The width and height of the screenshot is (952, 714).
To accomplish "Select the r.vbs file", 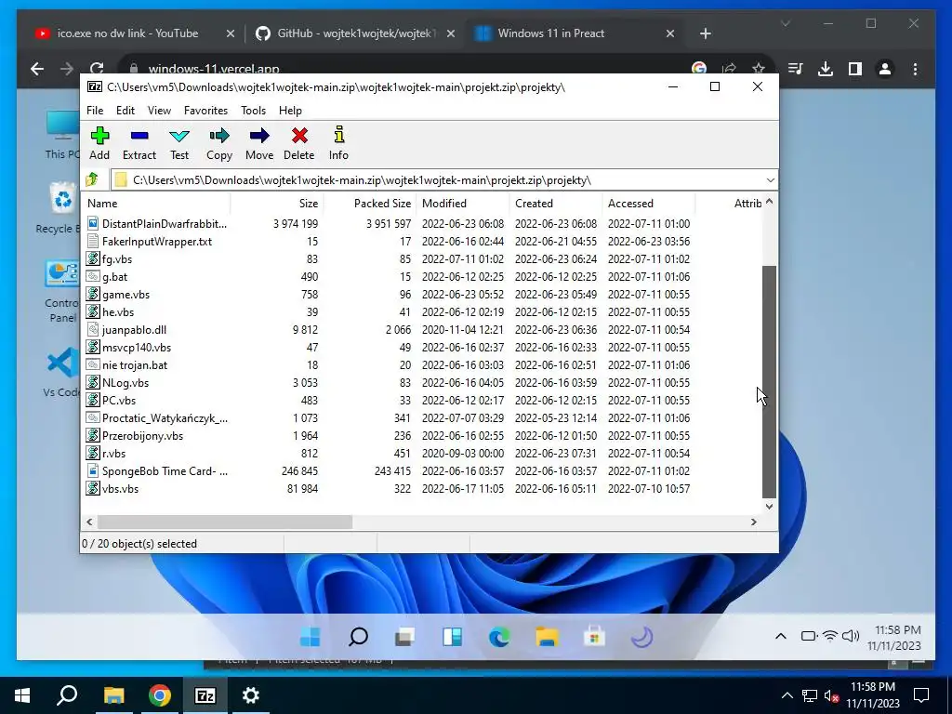I will click(421, 453).
